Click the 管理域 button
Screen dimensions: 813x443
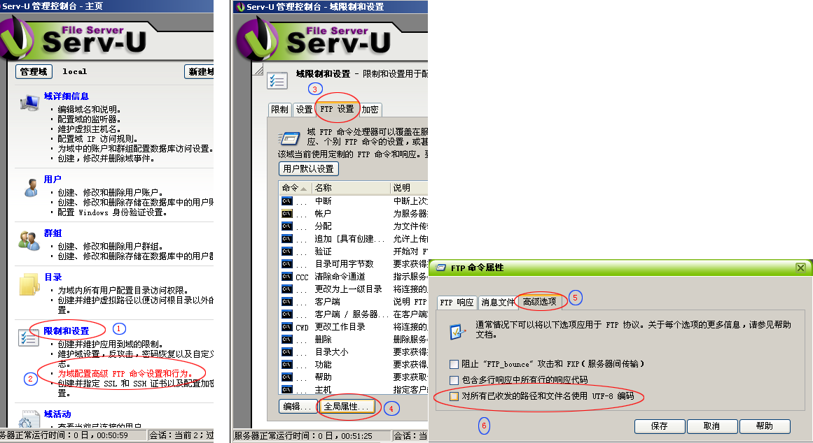[34, 72]
